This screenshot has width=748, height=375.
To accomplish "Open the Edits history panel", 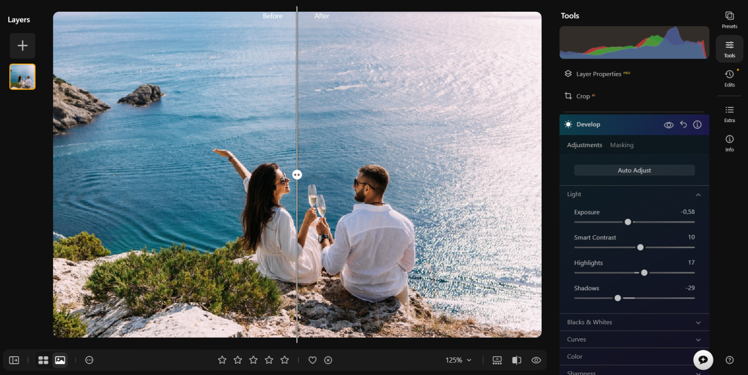I will [729, 78].
